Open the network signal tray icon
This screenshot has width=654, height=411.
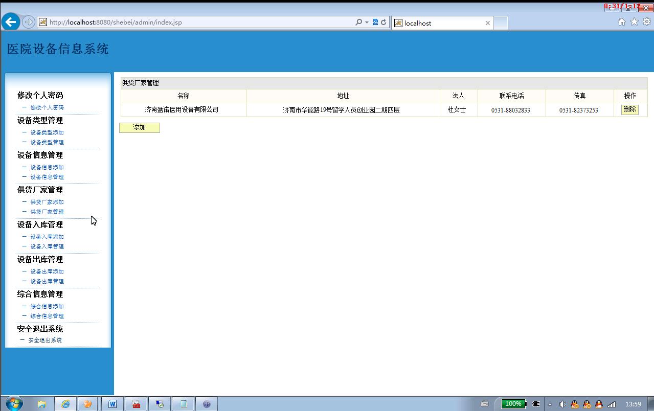(x=612, y=404)
